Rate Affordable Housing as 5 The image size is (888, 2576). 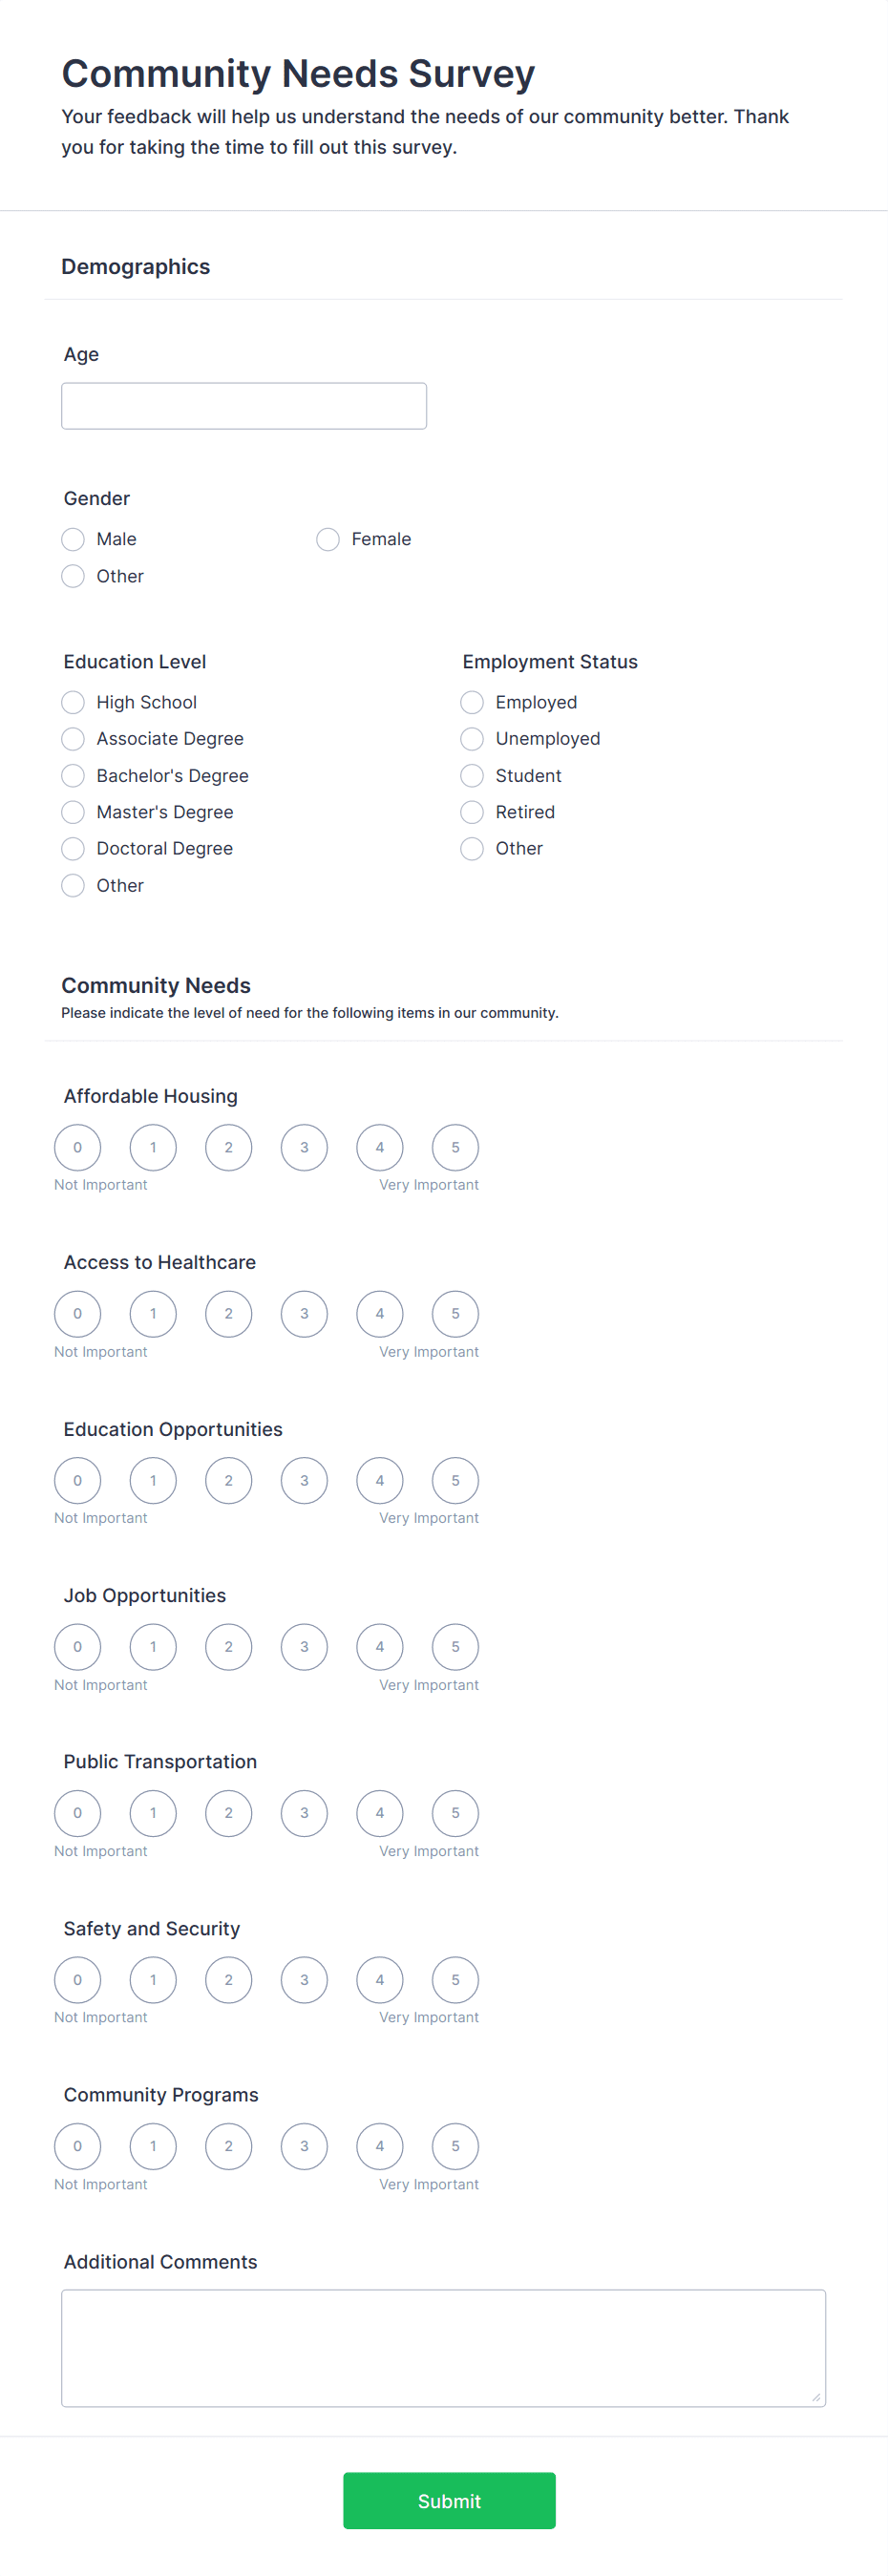point(455,1147)
